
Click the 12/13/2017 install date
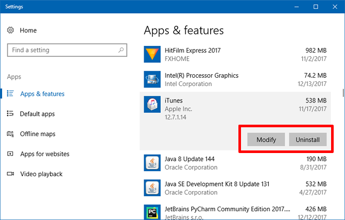pos(312,84)
